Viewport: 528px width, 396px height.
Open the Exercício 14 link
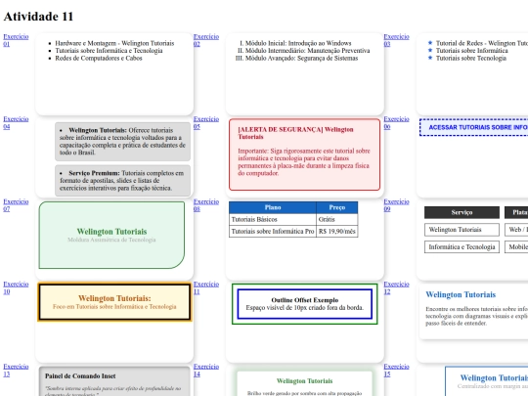click(206, 370)
